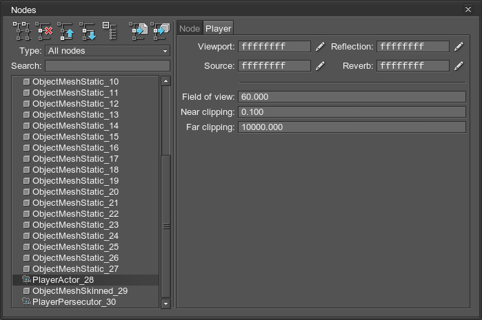Move node down using the down-arrow icon

(88, 31)
